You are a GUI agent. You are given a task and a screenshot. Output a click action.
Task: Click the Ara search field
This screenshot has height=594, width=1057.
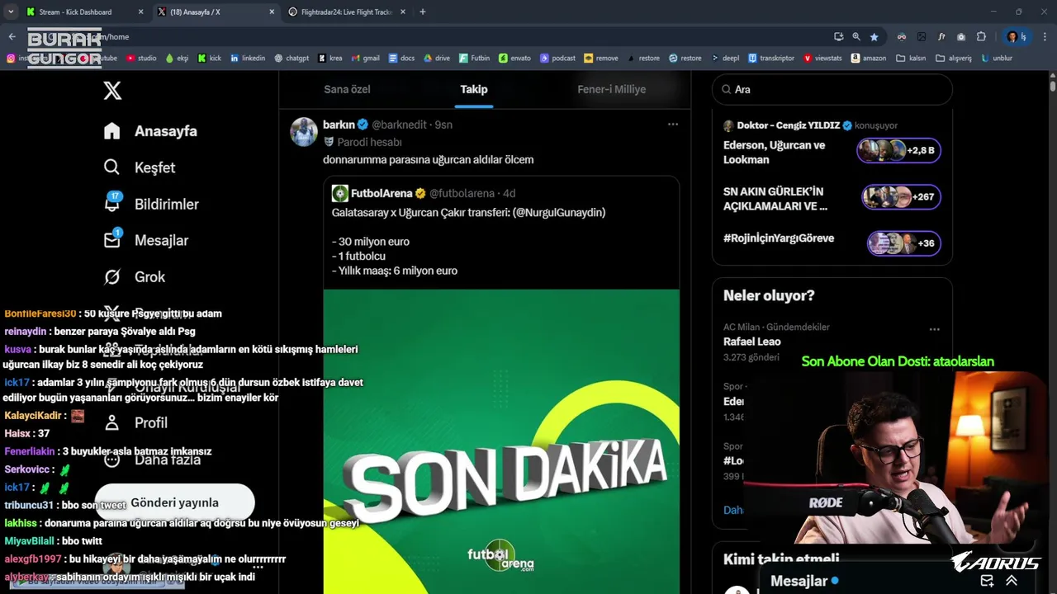click(x=832, y=89)
